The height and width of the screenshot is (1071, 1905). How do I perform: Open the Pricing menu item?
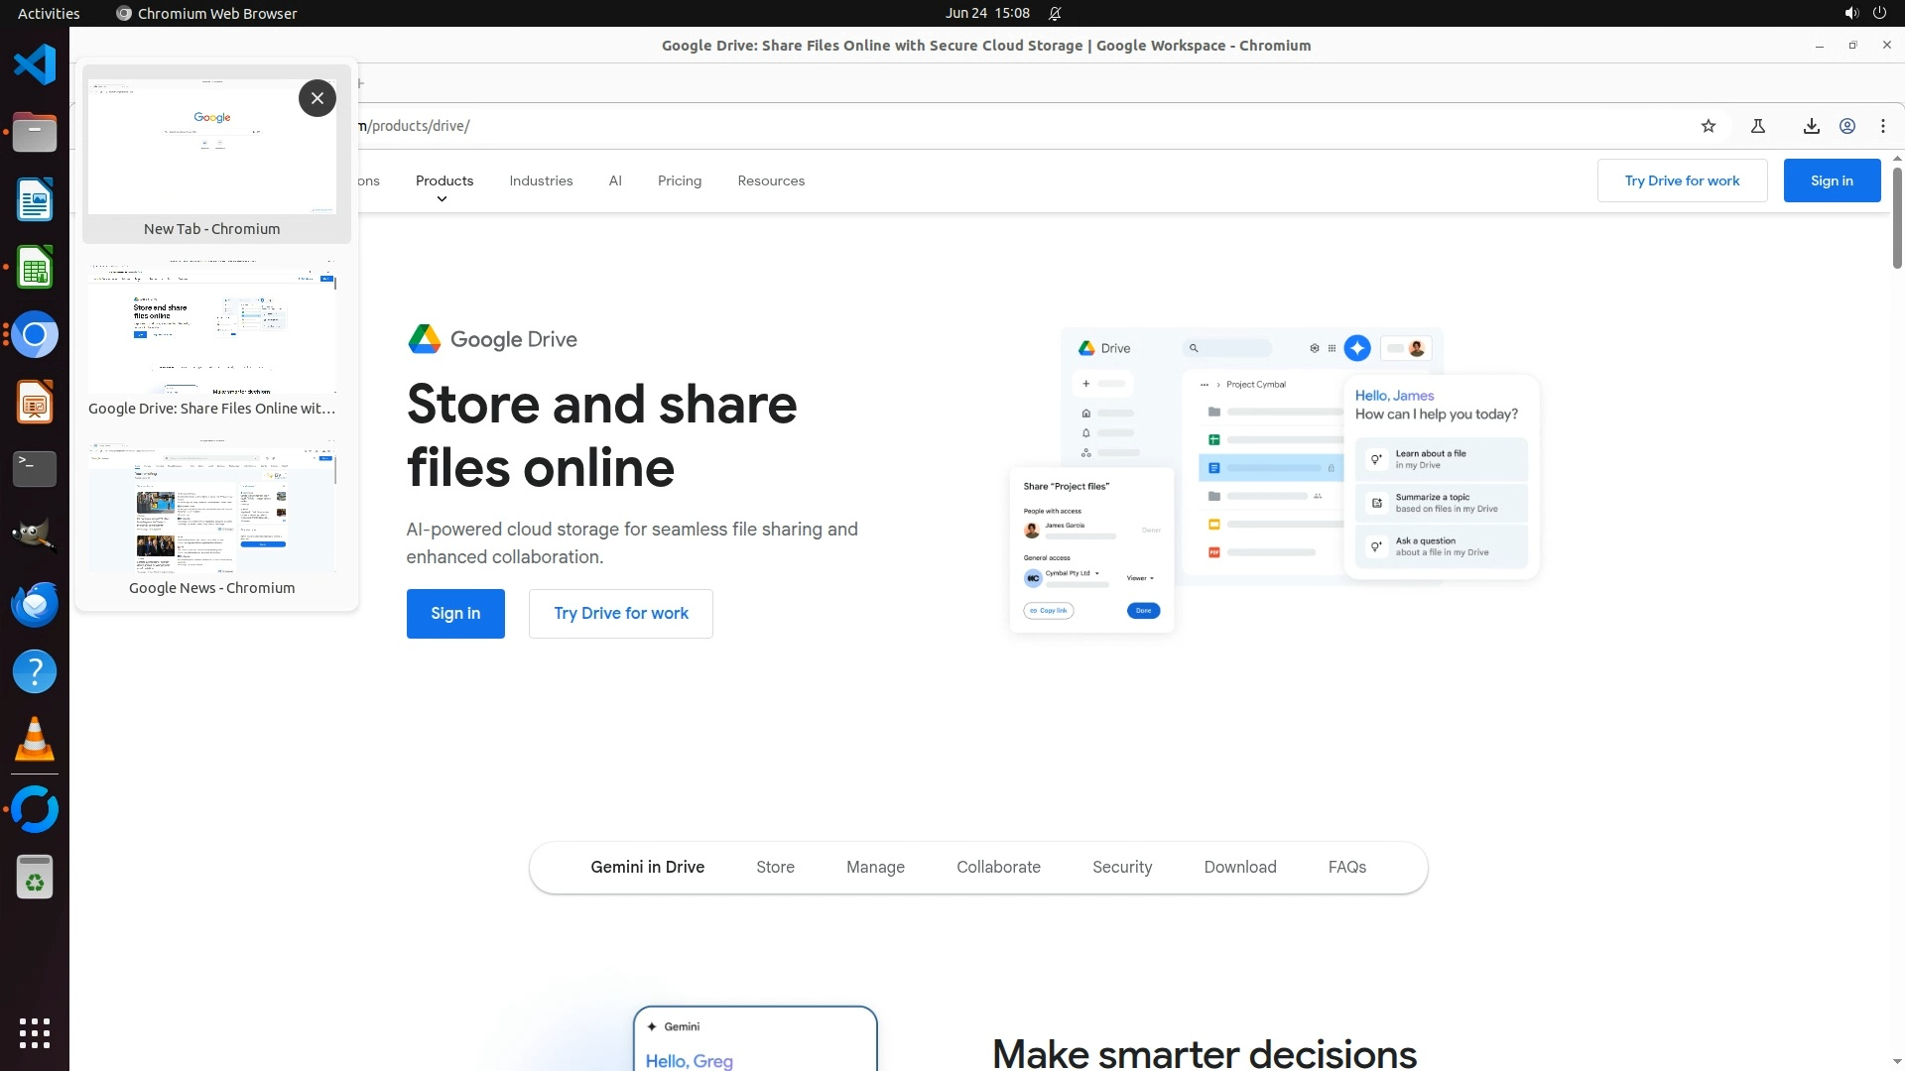click(679, 180)
